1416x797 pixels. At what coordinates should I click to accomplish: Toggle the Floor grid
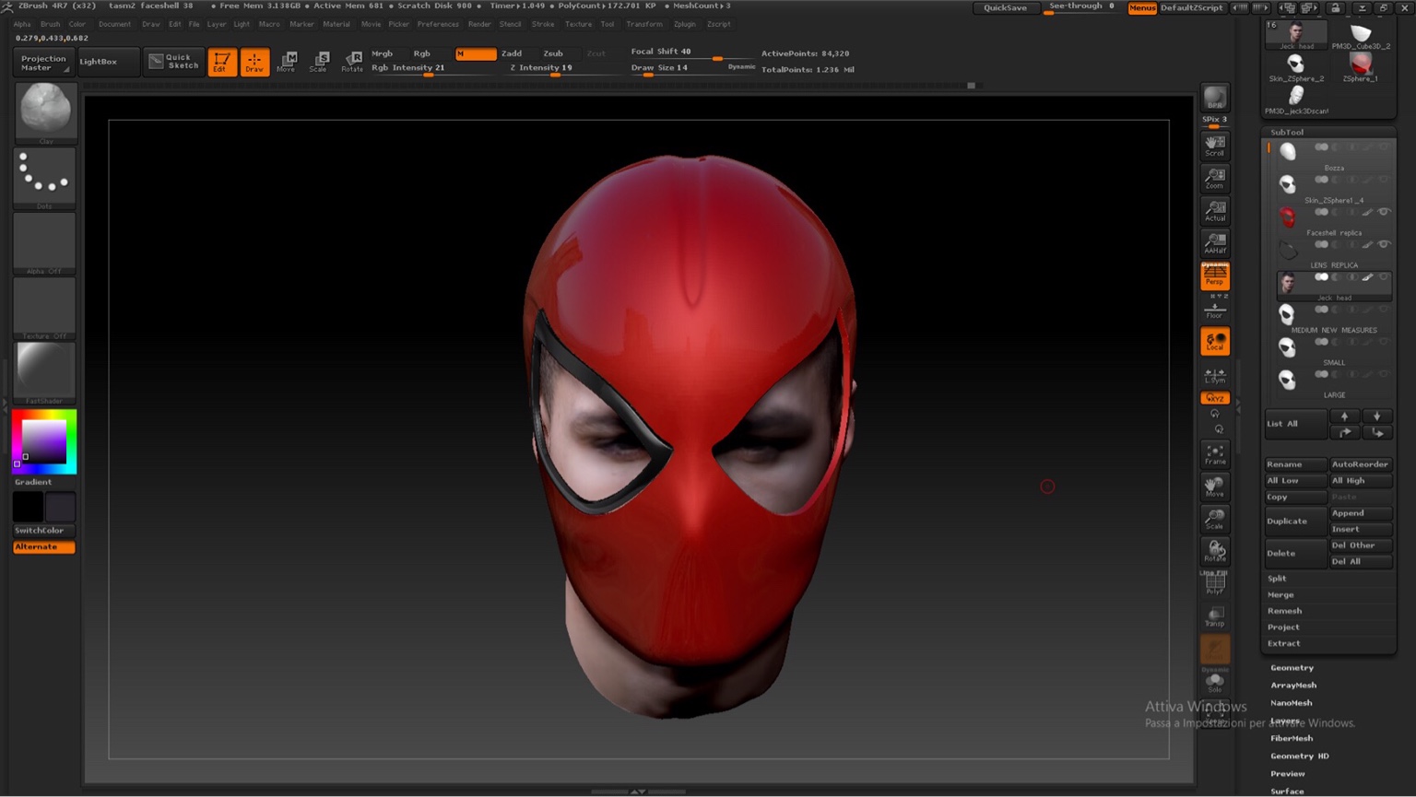click(x=1215, y=309)
